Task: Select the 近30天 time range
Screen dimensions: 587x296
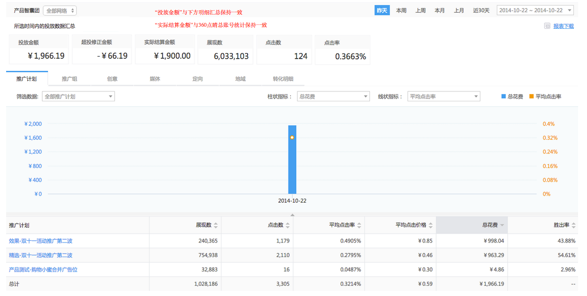Action: (x=481, y=10)
